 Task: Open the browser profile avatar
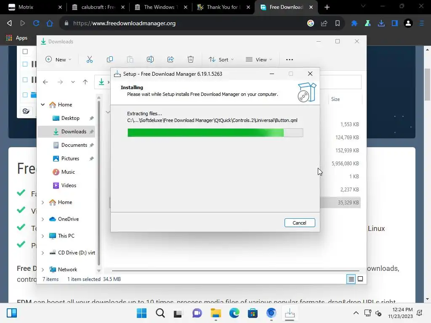coord(408,24)
